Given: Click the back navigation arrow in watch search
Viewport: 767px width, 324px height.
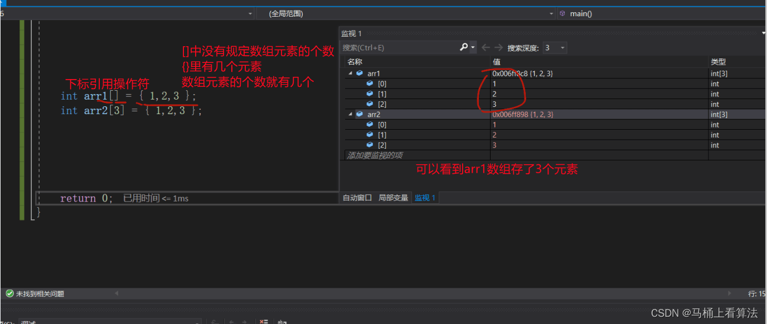Looking at the screenshot, I should point(486,48).
